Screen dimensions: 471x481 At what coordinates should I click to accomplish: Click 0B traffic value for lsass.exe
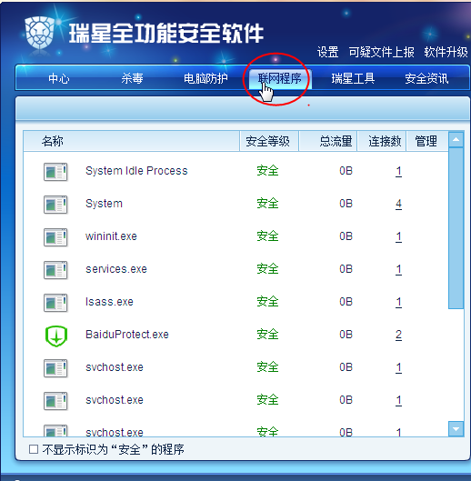[x=346, y=302]
